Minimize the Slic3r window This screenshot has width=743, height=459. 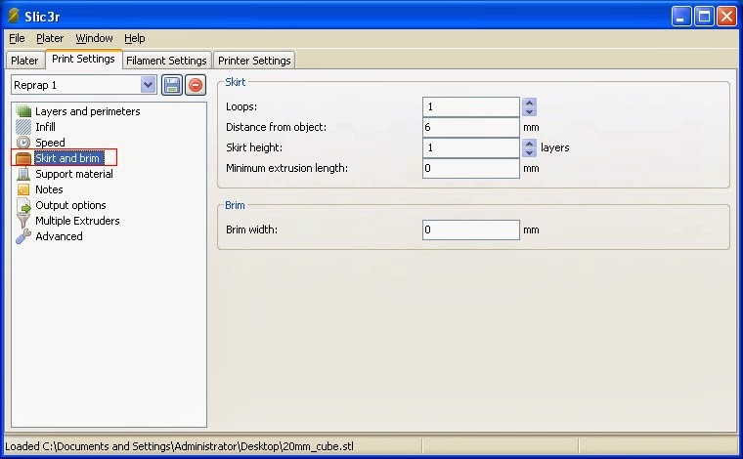[x=681, y=17]
